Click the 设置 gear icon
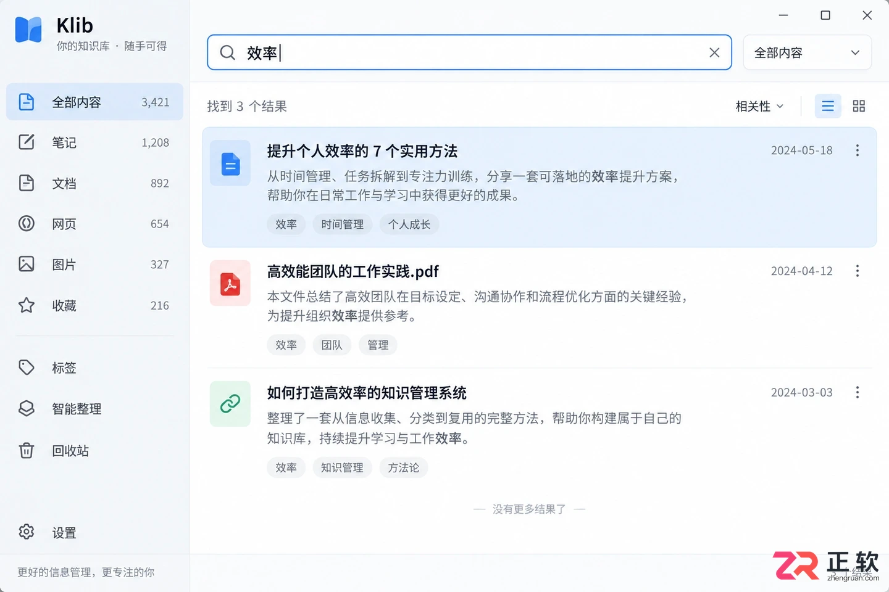Screen dimensions: 889x592 (27, 532)
